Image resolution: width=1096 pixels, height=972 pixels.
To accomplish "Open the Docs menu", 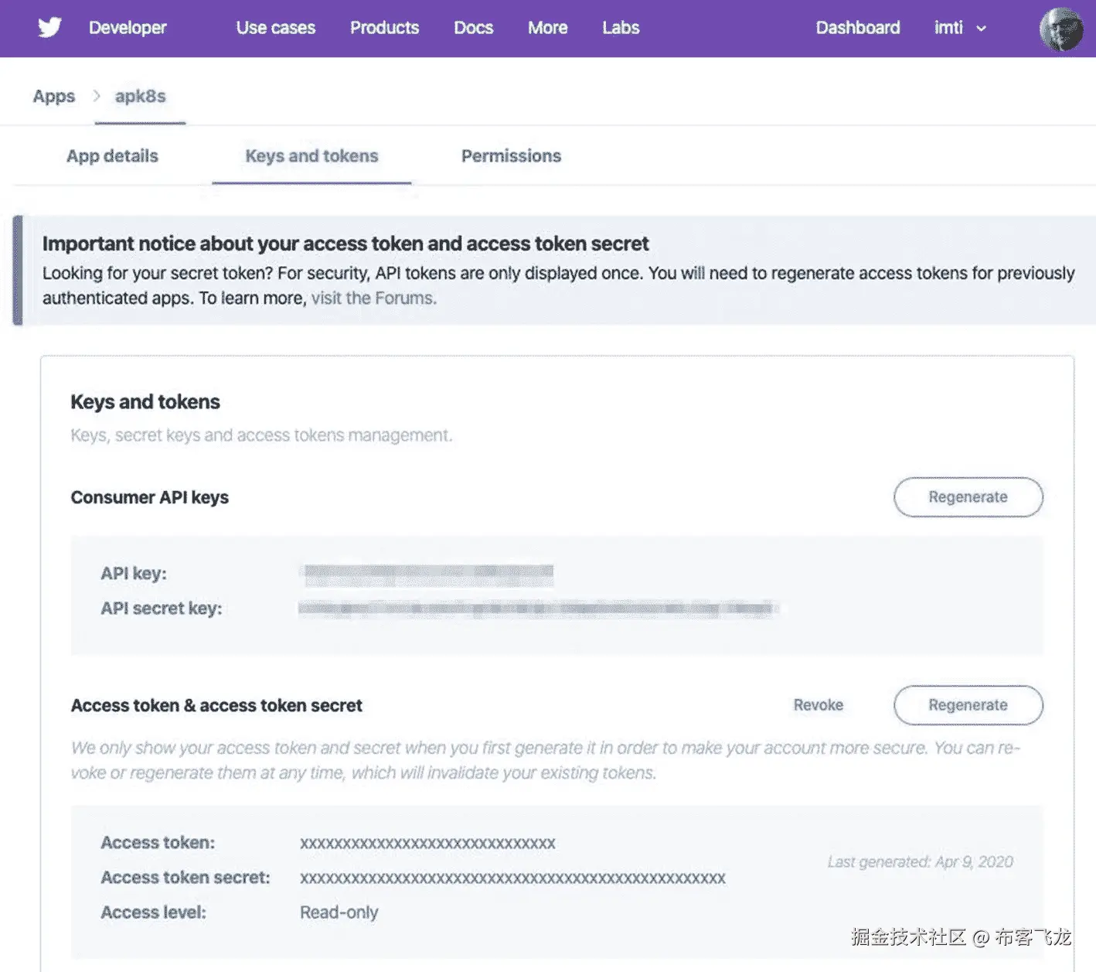I will [x=473, y=28].
